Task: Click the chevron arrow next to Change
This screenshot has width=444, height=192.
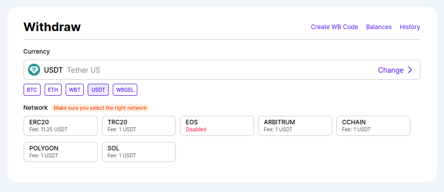Action: pos(410,70)
